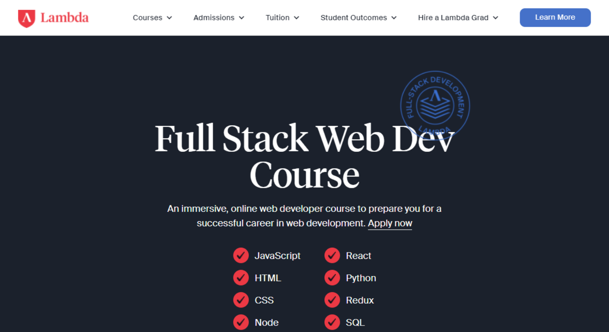Click the checkmark beside Node
Screen dimensions: 609x332
click(x=241, y=322)
